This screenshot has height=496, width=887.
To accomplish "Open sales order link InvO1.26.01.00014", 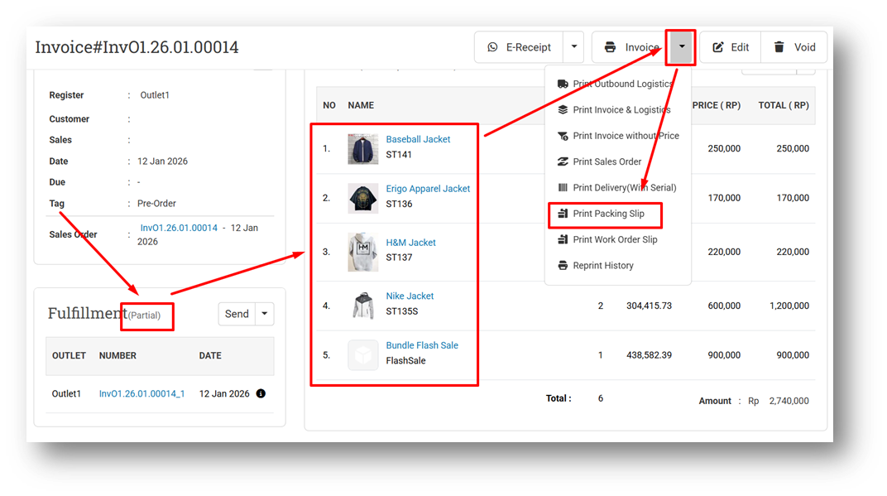I will point(179,228).
